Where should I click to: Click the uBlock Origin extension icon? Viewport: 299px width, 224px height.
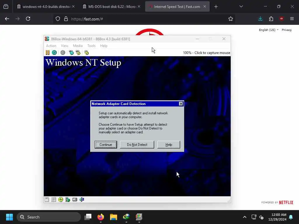281,19
